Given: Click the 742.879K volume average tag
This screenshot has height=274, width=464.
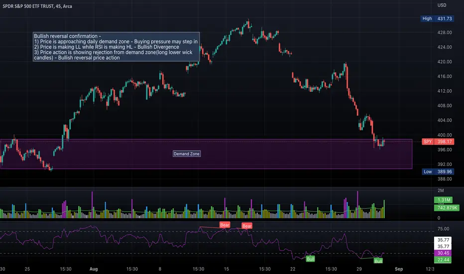Looking at the screenshot, I should (446, 208).
